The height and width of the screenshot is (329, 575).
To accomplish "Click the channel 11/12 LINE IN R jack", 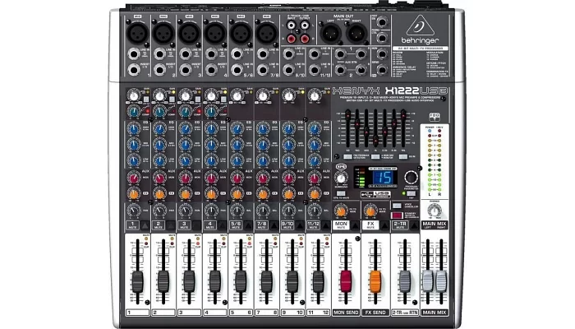I will click(315, 69).
